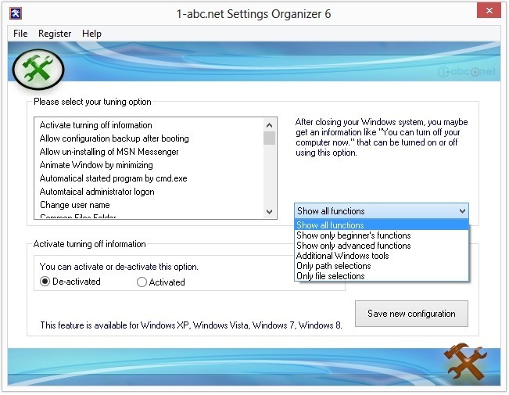The image size is (509, 395).
Task: Open the Register menu
Action: [55, 34]
